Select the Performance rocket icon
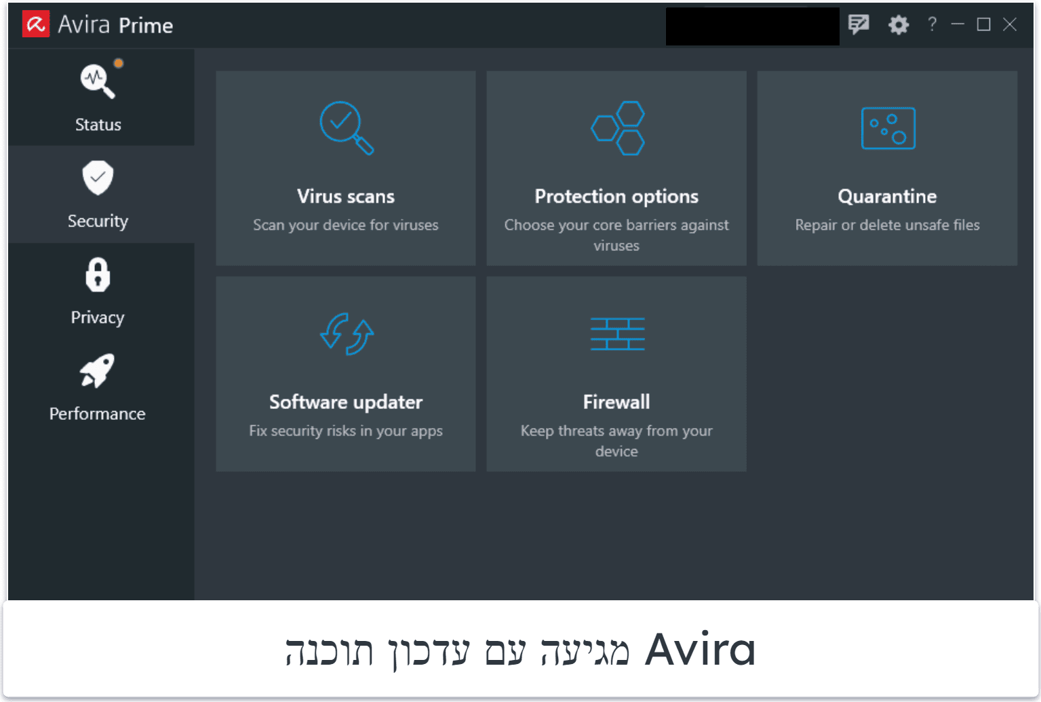Screen dimensions: 1041x702 pyautogui.click(x=97, y=370)
